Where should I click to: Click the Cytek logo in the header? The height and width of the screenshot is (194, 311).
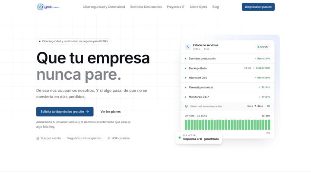[48, 7]
